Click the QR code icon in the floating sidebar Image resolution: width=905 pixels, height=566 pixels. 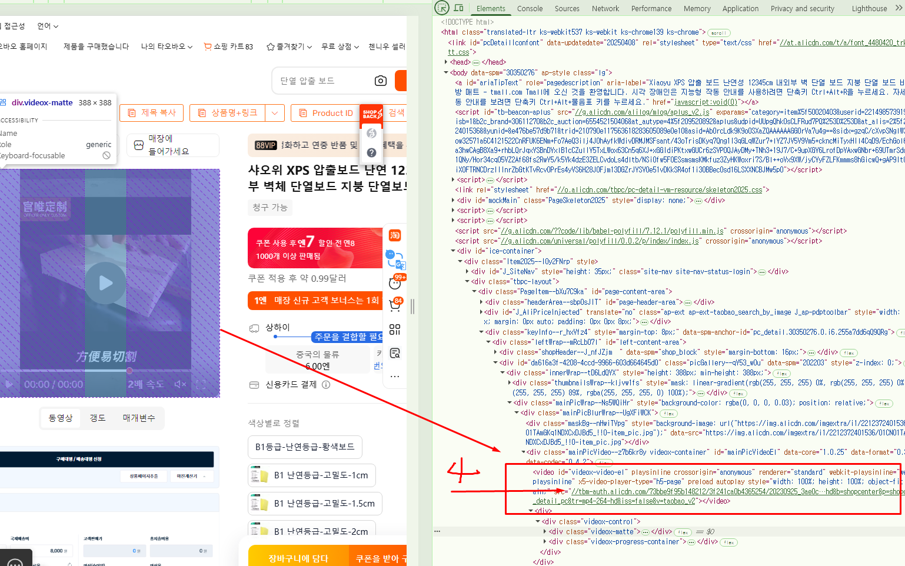pyautogui.click(x=395, y=329)
